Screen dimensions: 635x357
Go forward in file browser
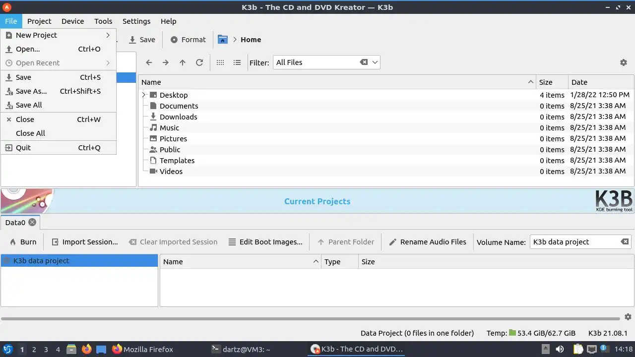coord(166,62)
